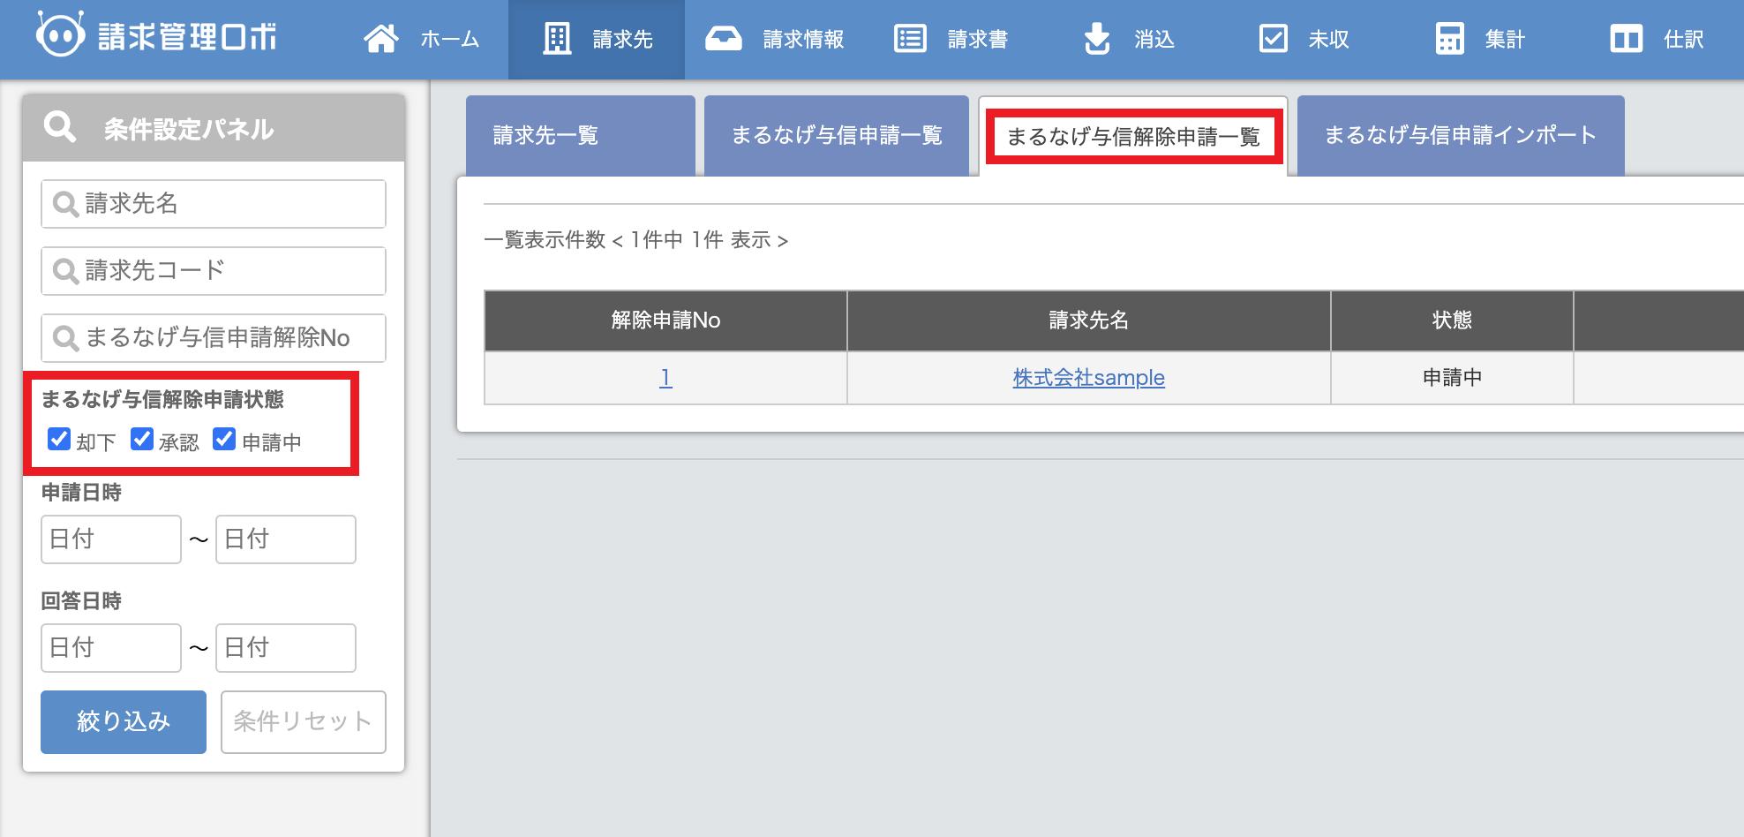
Task: Open the 未収 menu
Action: (1304, 39)
